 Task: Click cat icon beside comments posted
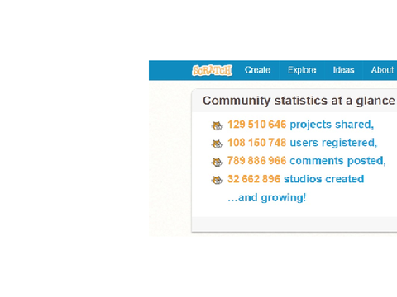point(217,162)
